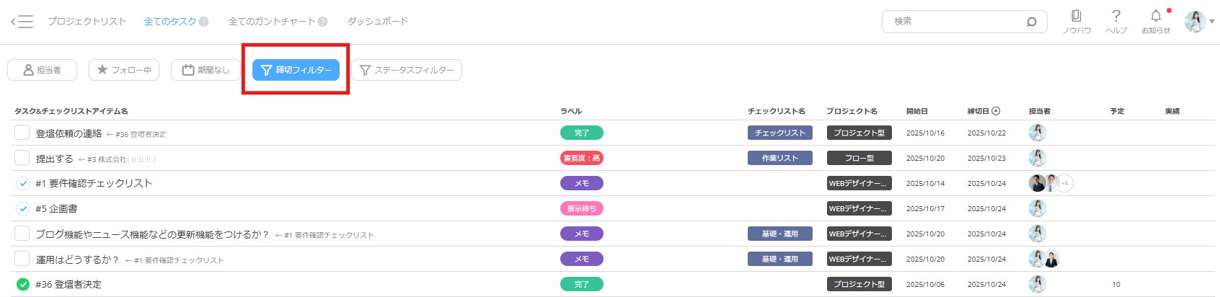Viewport: 1220px width, 297px height.
Task: Uncheck the completed #36 登壇者決定 task
Action: (x=22, y=284)
